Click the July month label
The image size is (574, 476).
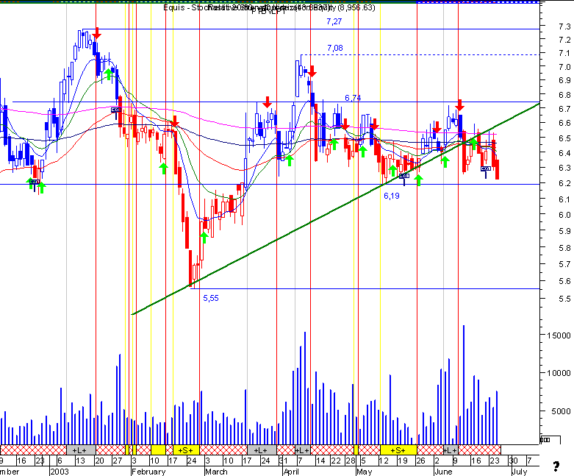519,472
